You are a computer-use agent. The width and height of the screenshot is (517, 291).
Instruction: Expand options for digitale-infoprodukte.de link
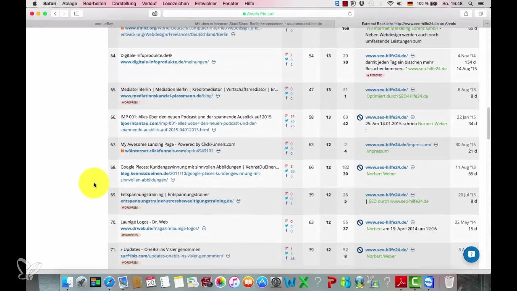pos(214,62)
